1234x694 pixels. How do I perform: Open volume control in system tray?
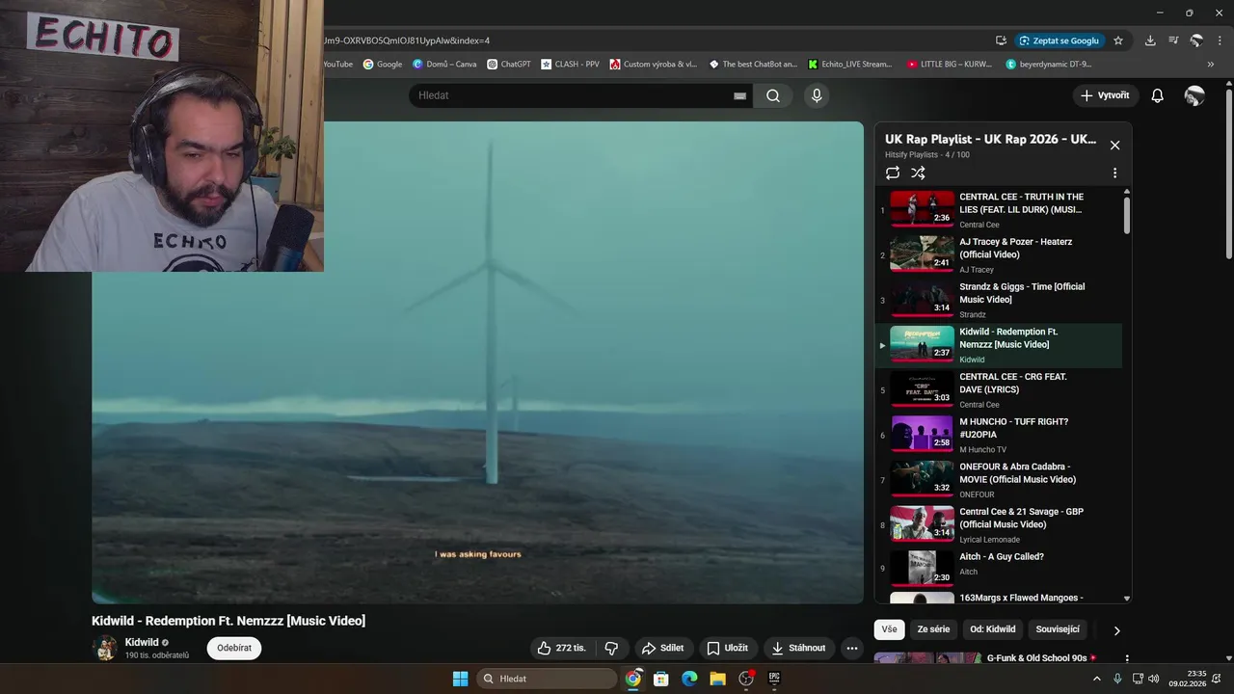pos(1154,679)
